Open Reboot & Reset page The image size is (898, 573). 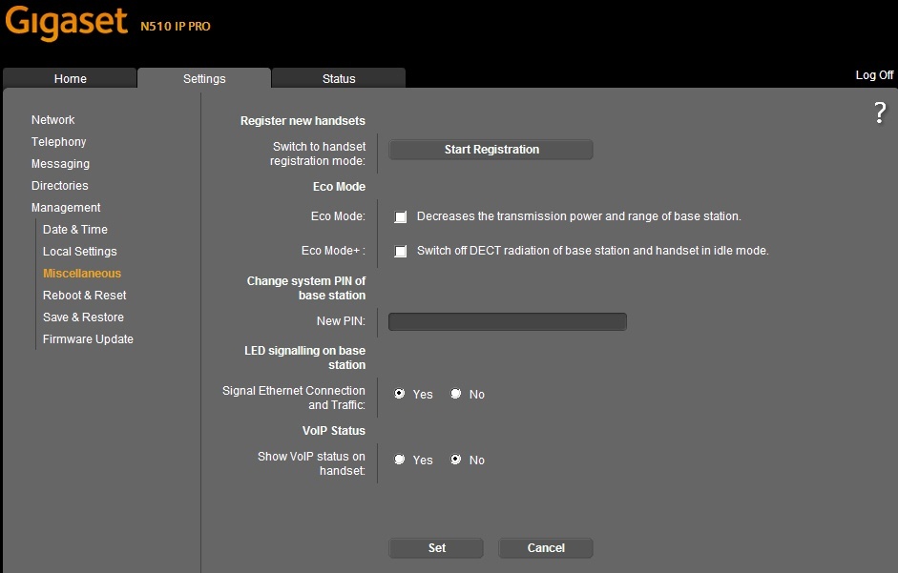click(84, 296)
